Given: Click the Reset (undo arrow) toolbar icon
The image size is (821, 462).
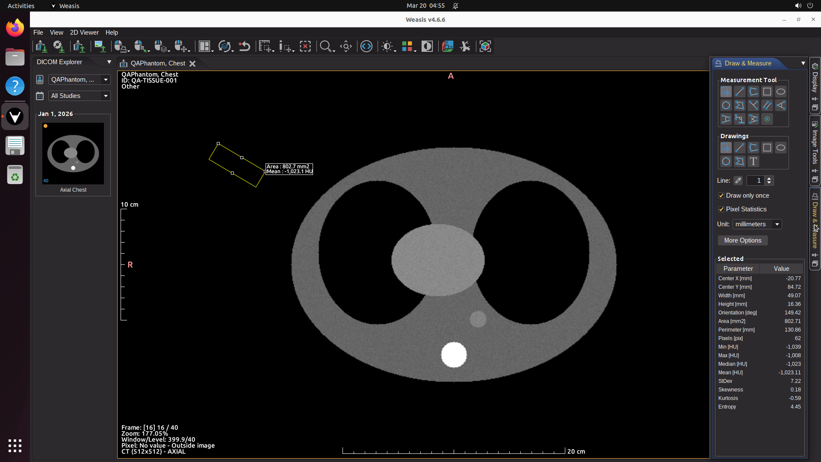Looking at the screenshot, I should pos(245,46).
